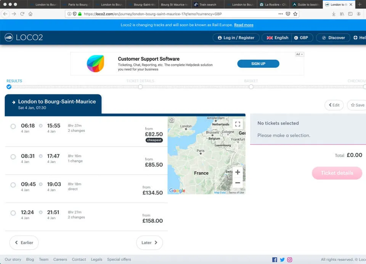Click the £82.50 cheapest fare
The image size is (366, 264).
pyautogui.click(x=154, y=134)
